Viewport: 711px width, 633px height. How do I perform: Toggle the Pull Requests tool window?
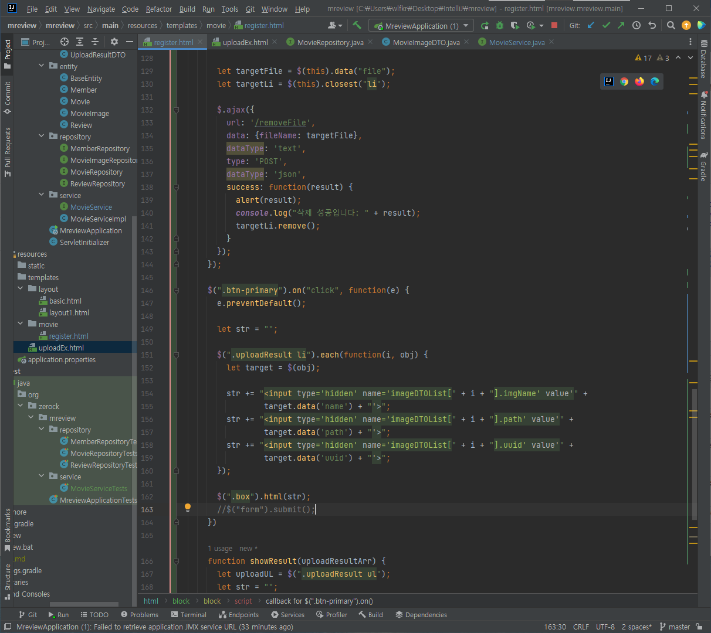click(x=8, y=152)
